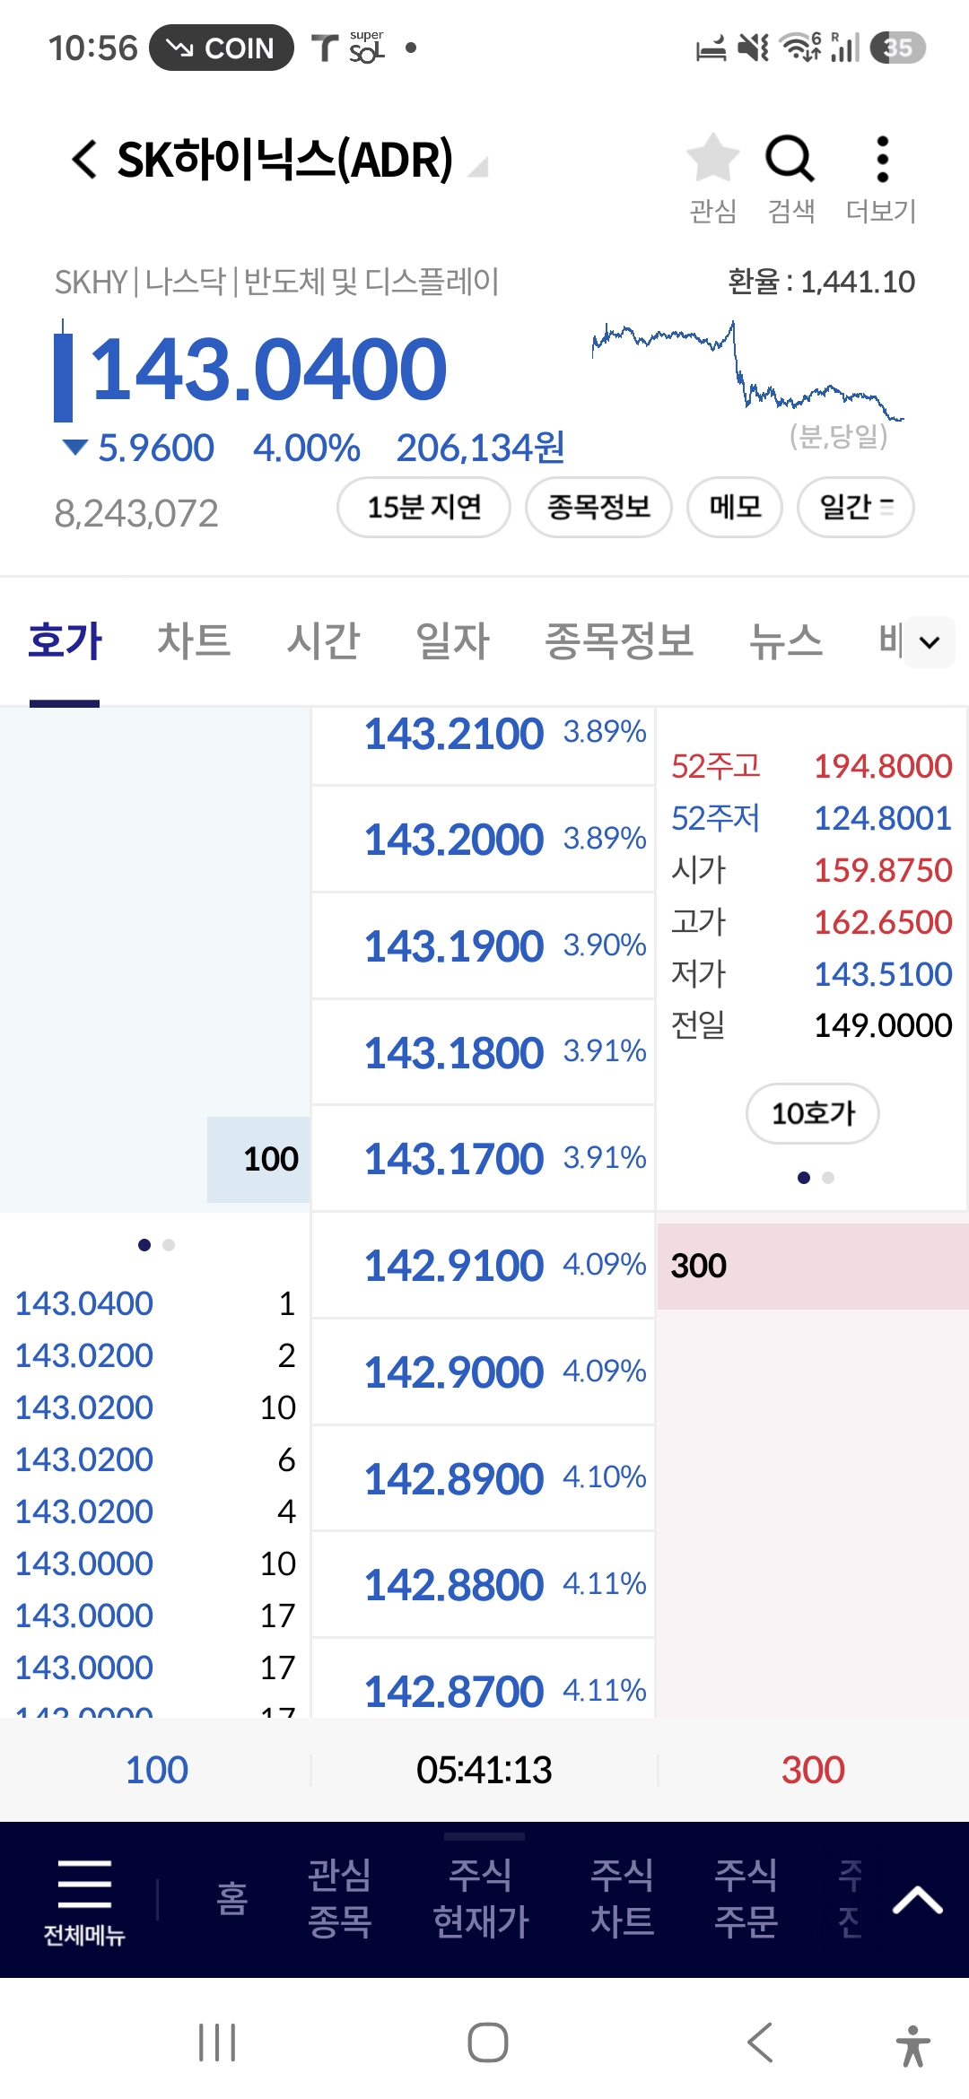Tap the COIN status pill in status bar

click(222, 48)
